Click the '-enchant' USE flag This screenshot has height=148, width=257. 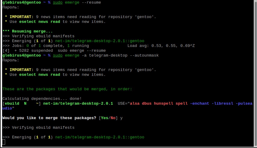[200, 103]
